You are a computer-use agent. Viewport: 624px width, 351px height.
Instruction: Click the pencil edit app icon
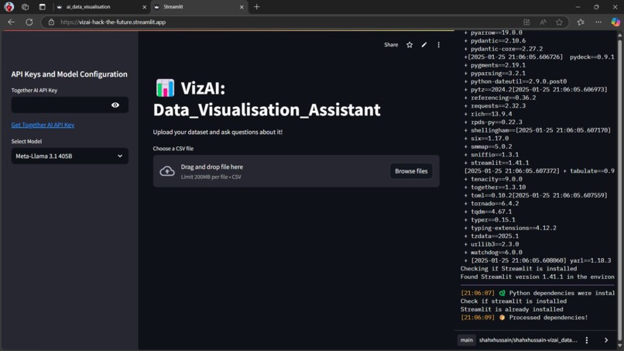click(424, 45)
